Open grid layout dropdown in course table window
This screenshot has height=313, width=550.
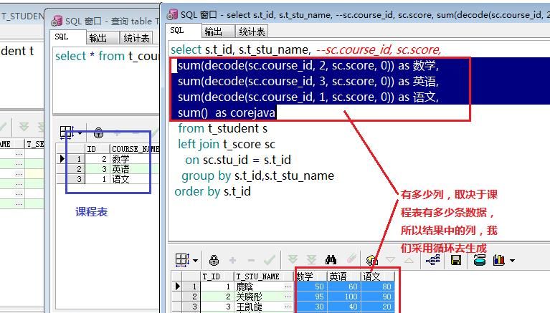(80, 133)
